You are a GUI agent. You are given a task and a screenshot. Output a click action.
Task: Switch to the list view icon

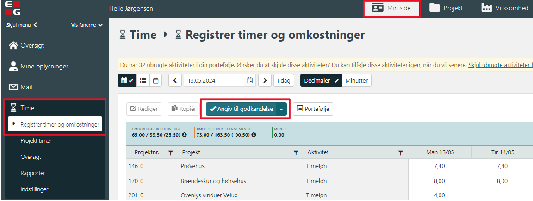click(143, 80)
